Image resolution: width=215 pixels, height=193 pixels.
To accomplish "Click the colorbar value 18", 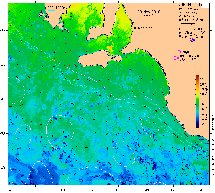I will click(202, 94).
